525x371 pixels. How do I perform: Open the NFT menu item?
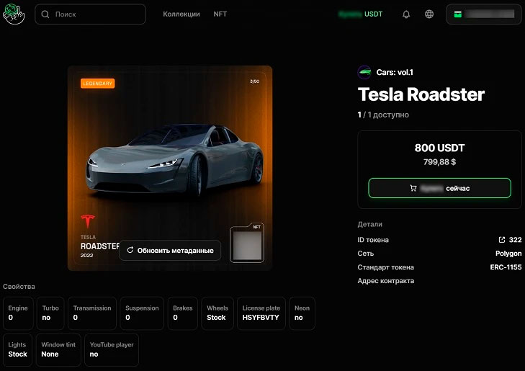[x=220, y=14]
